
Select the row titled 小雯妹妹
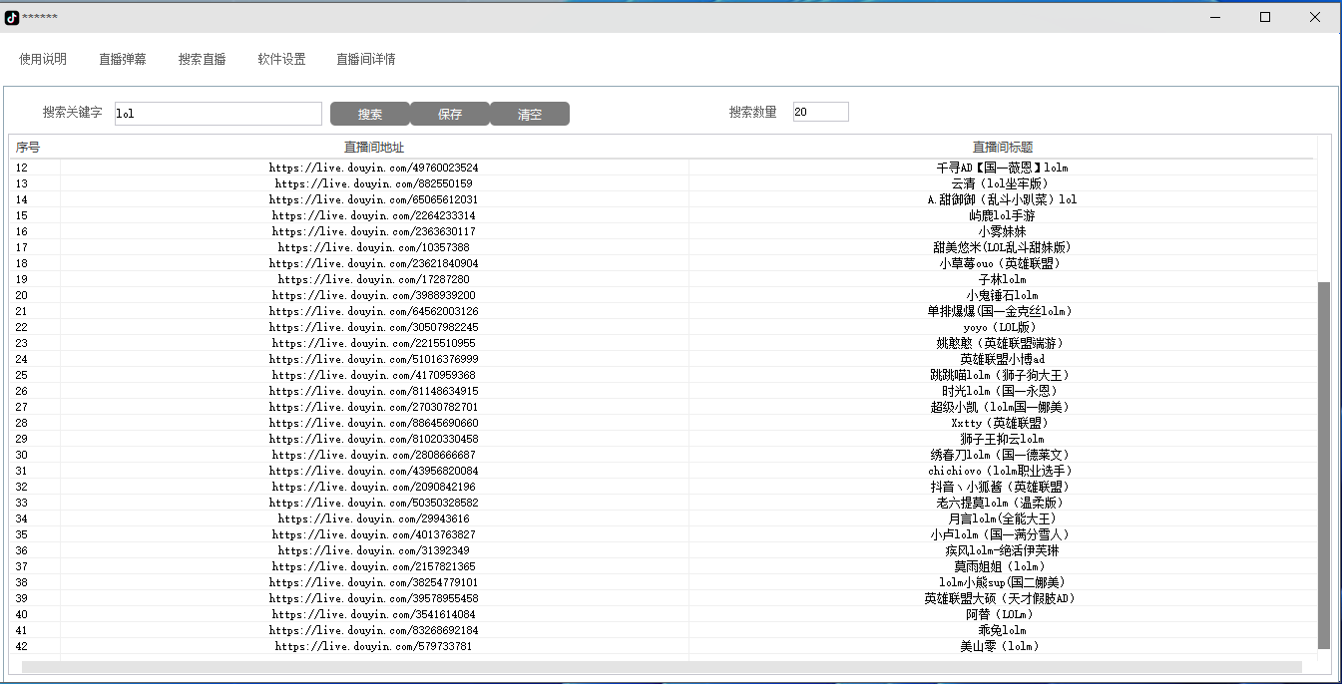(1002, 231)
